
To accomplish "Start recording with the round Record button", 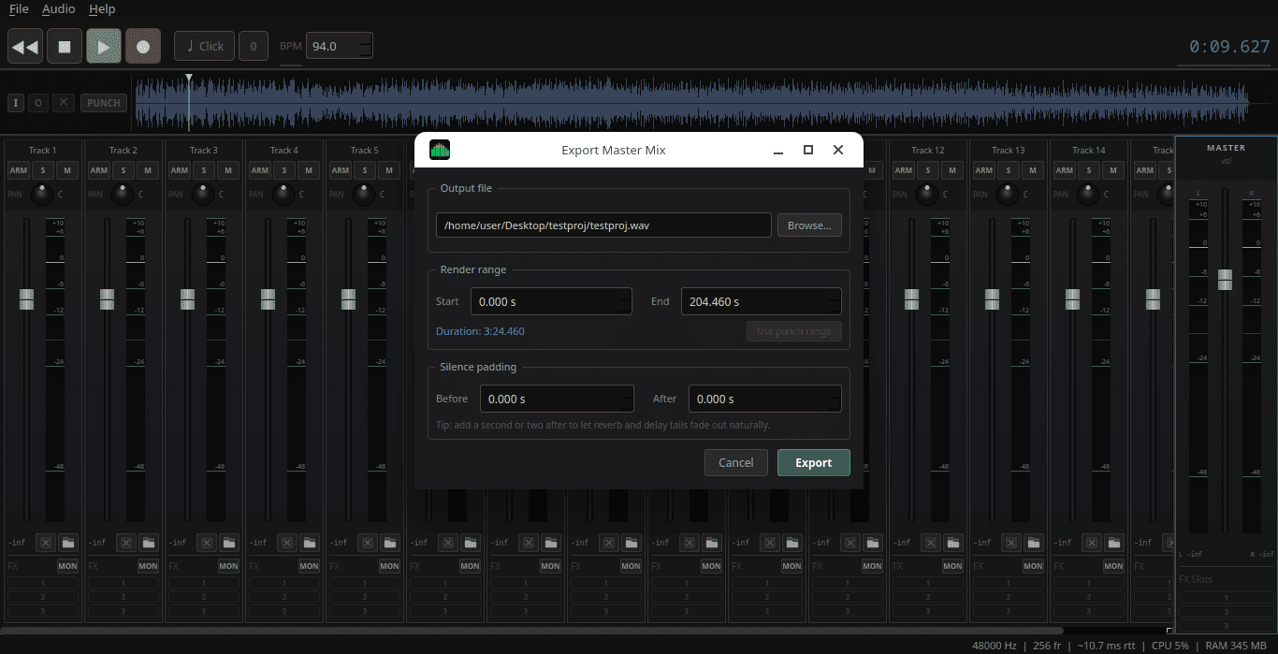I will click(x=143, y=46).
